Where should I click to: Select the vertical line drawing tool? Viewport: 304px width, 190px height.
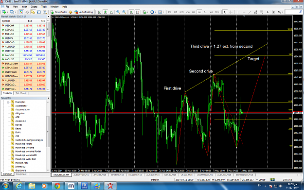click(x=238, y=12)
